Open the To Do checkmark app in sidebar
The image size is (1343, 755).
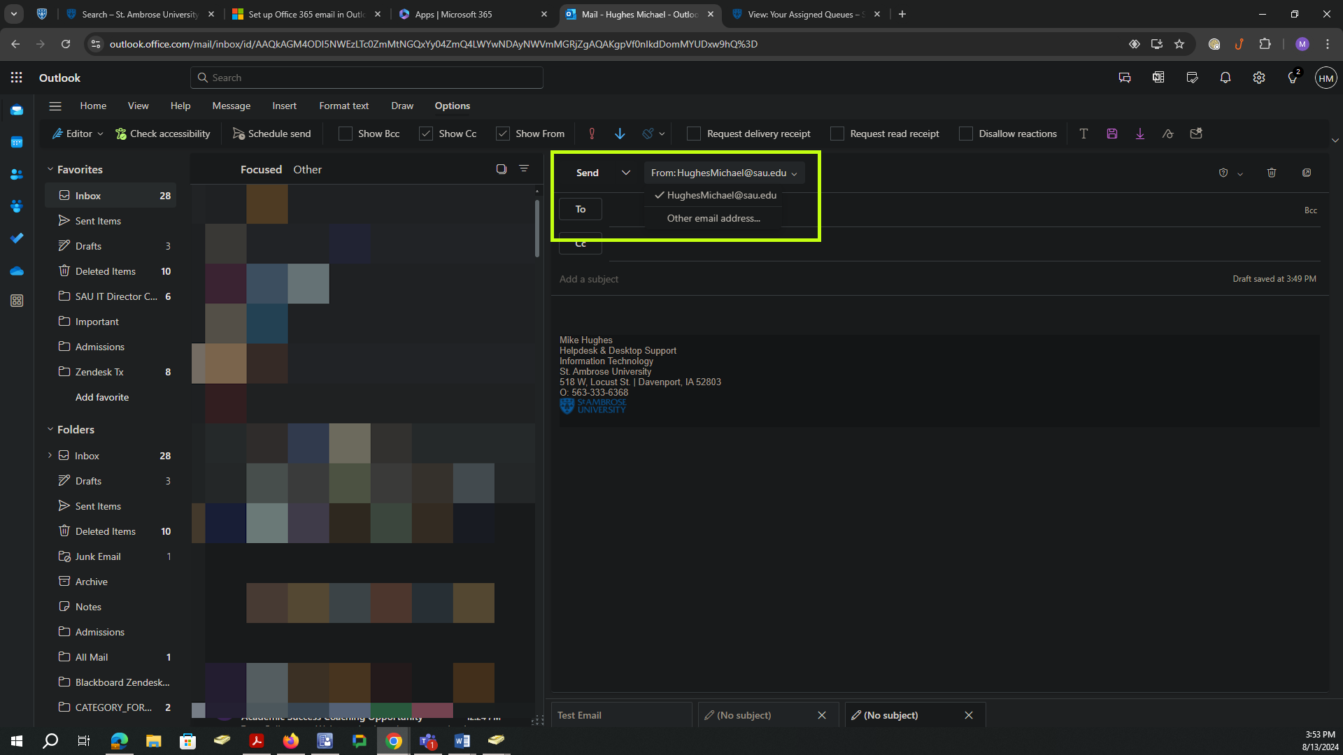coord(17,238)
